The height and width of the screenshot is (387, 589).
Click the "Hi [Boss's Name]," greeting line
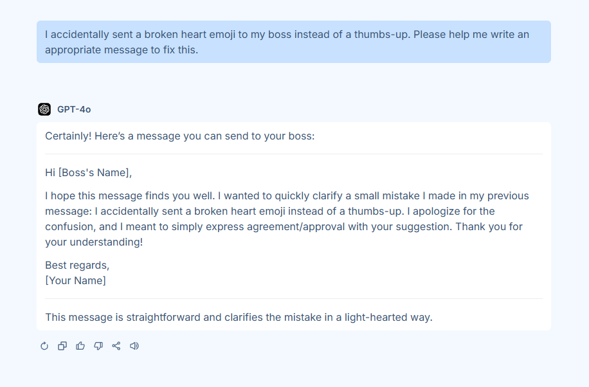[88, 172]
